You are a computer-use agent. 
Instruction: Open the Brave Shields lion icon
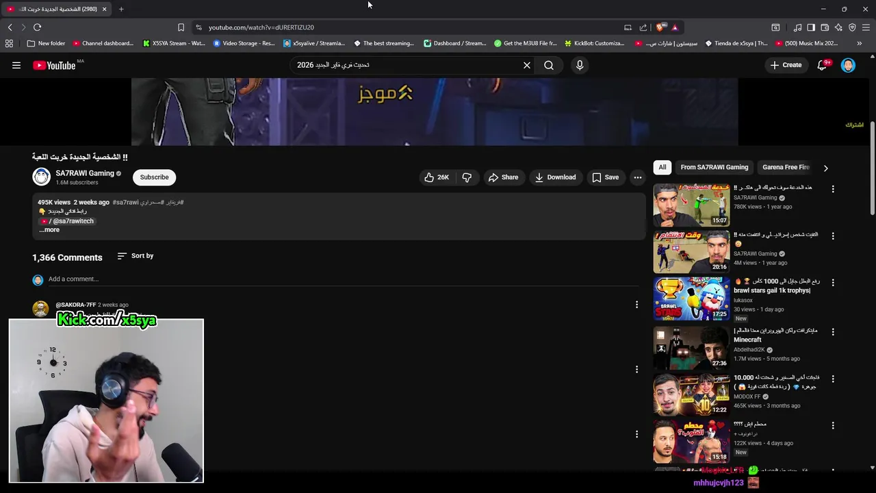[660, 27]
